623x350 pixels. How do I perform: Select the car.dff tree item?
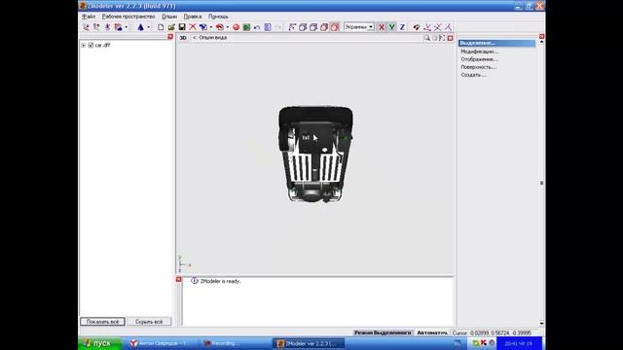pyautogui.click(x=102, y=46)
